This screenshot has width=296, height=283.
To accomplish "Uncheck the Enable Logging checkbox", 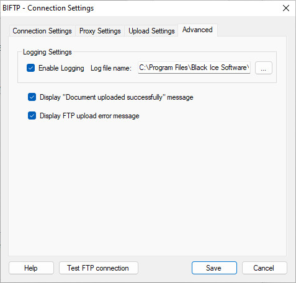I will pyautogui.click(x=30, y=68).
